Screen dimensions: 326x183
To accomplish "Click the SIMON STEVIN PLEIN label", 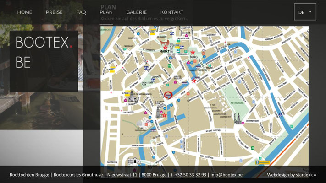I will click(x=147, y=83).
